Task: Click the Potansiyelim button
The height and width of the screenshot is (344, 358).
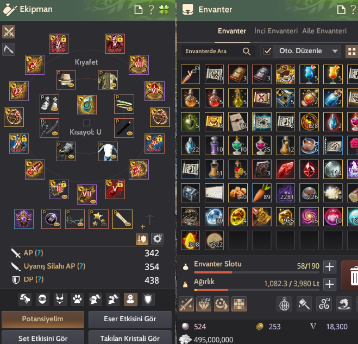Action: point(43,319)
